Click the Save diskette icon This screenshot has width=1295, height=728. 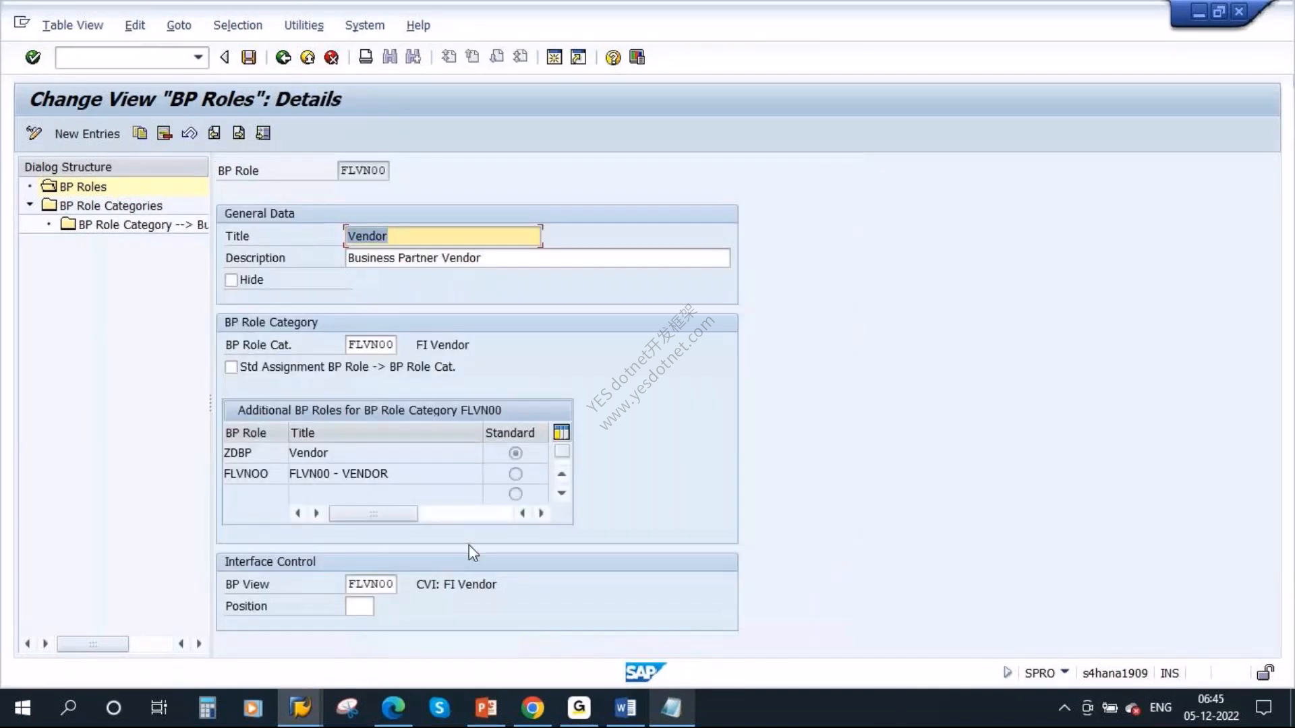click(249, 57)
